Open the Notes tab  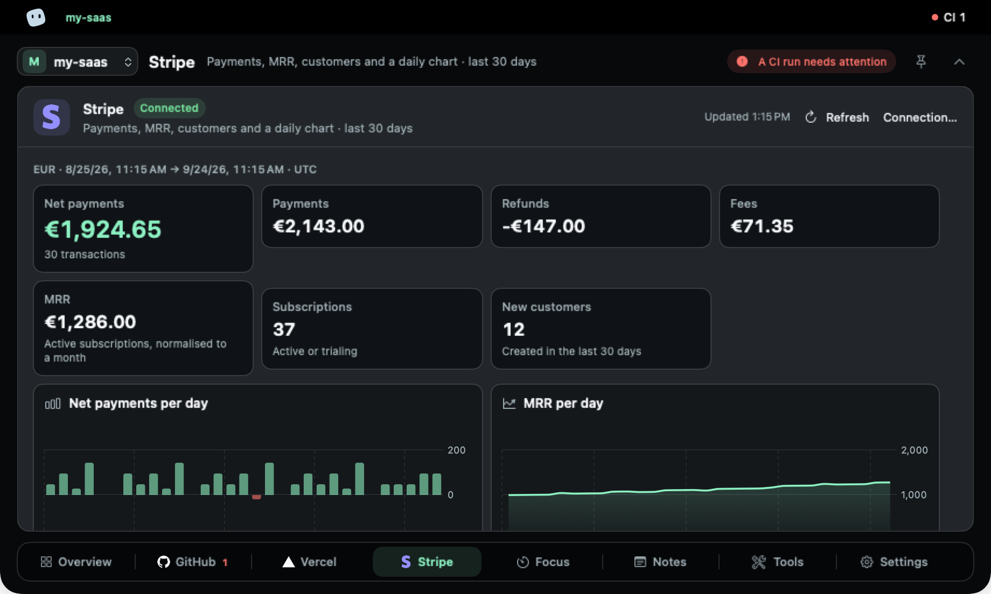point(660,562)
